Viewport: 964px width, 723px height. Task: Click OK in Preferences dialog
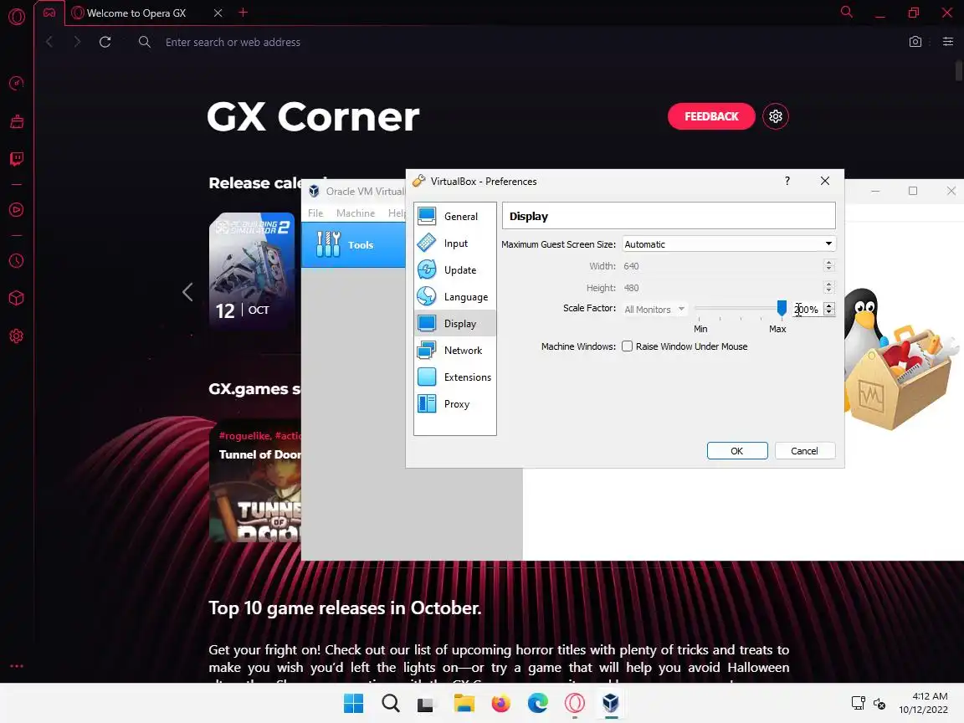737,451
